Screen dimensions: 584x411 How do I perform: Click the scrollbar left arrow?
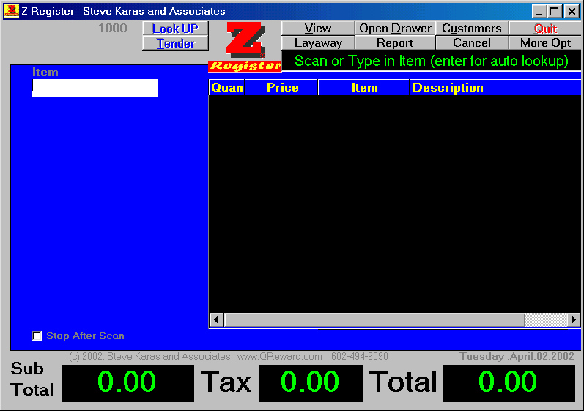(216, 320)
